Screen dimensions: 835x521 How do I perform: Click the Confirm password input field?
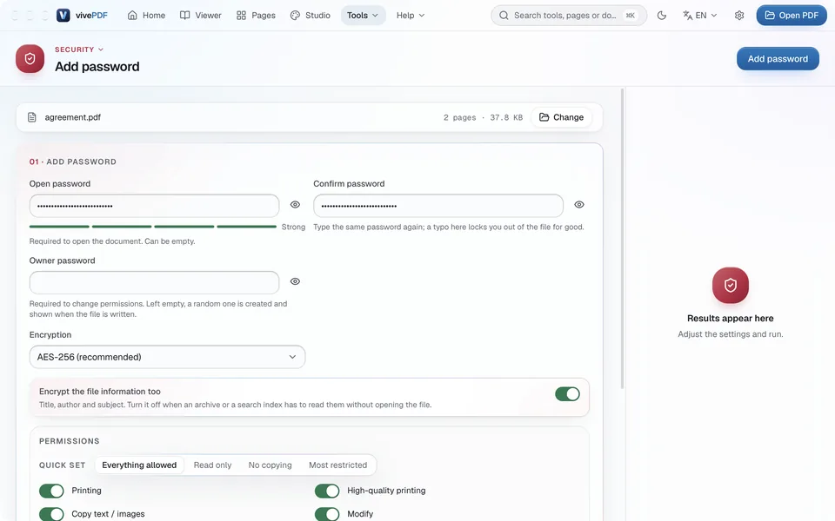point(438,206)
